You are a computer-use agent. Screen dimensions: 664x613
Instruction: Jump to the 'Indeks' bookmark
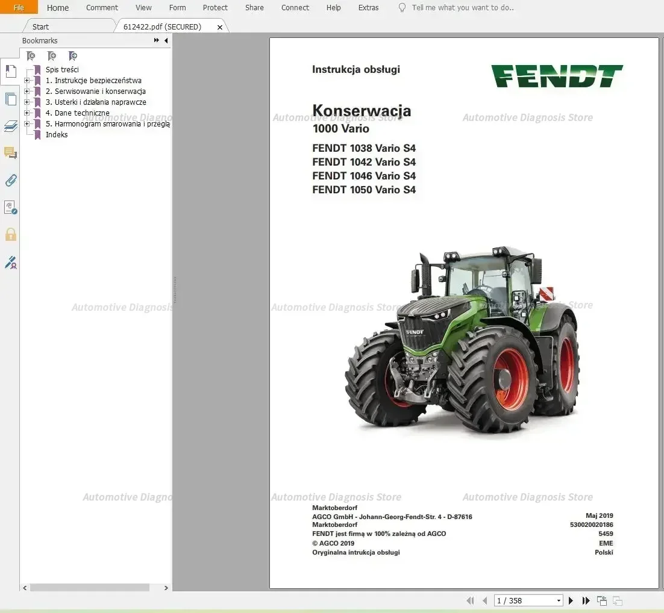click(56, 134)
